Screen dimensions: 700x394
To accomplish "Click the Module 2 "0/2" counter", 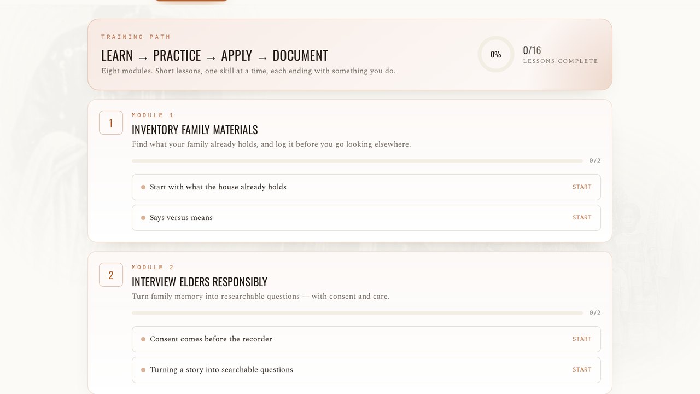I will [x=595, y=313].
